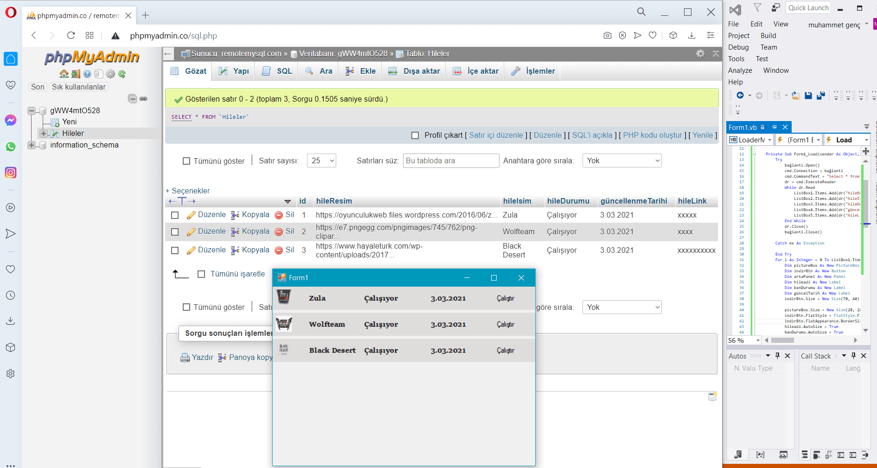Navigate backward in Visual Studio toolbar

tap(740, 96)
